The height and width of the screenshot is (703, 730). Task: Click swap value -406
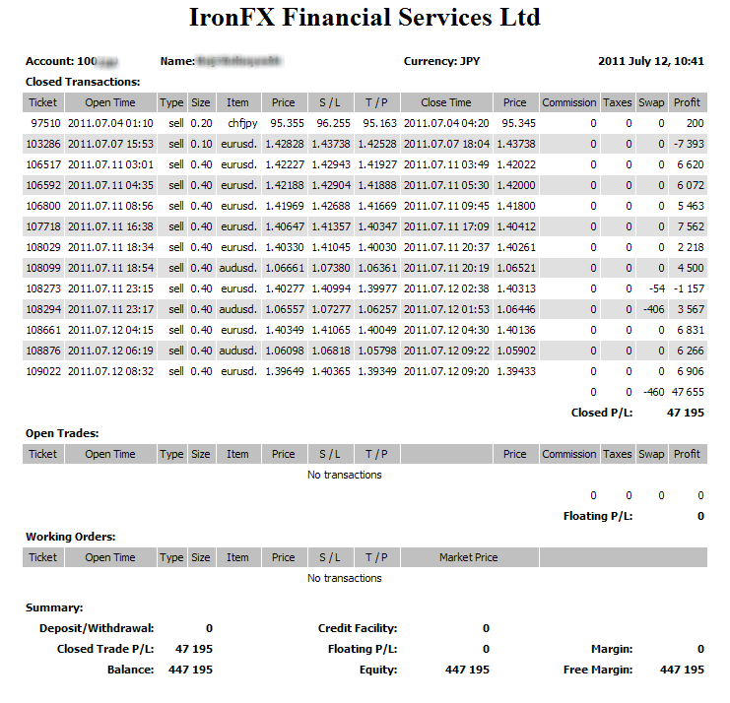653,309
